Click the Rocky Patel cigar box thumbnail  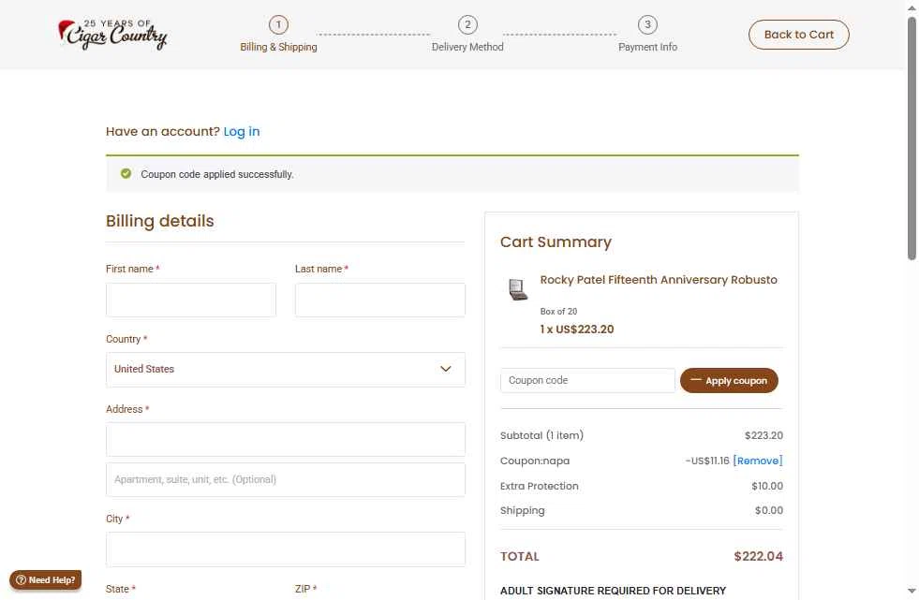[517, 289]
